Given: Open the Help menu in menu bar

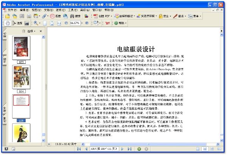Looking at the screenshot, I should pos(109,10).
